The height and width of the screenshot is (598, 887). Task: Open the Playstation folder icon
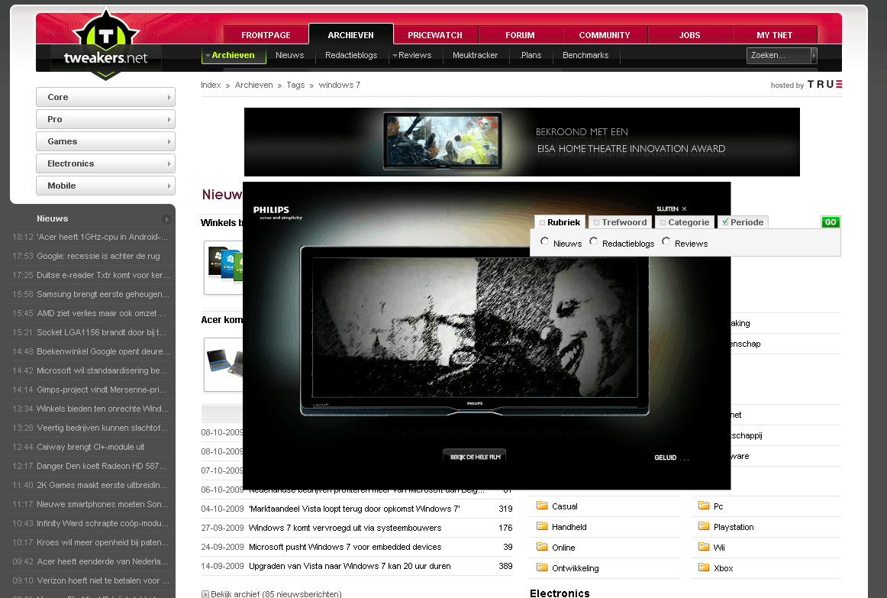click(x=704, y=527)
